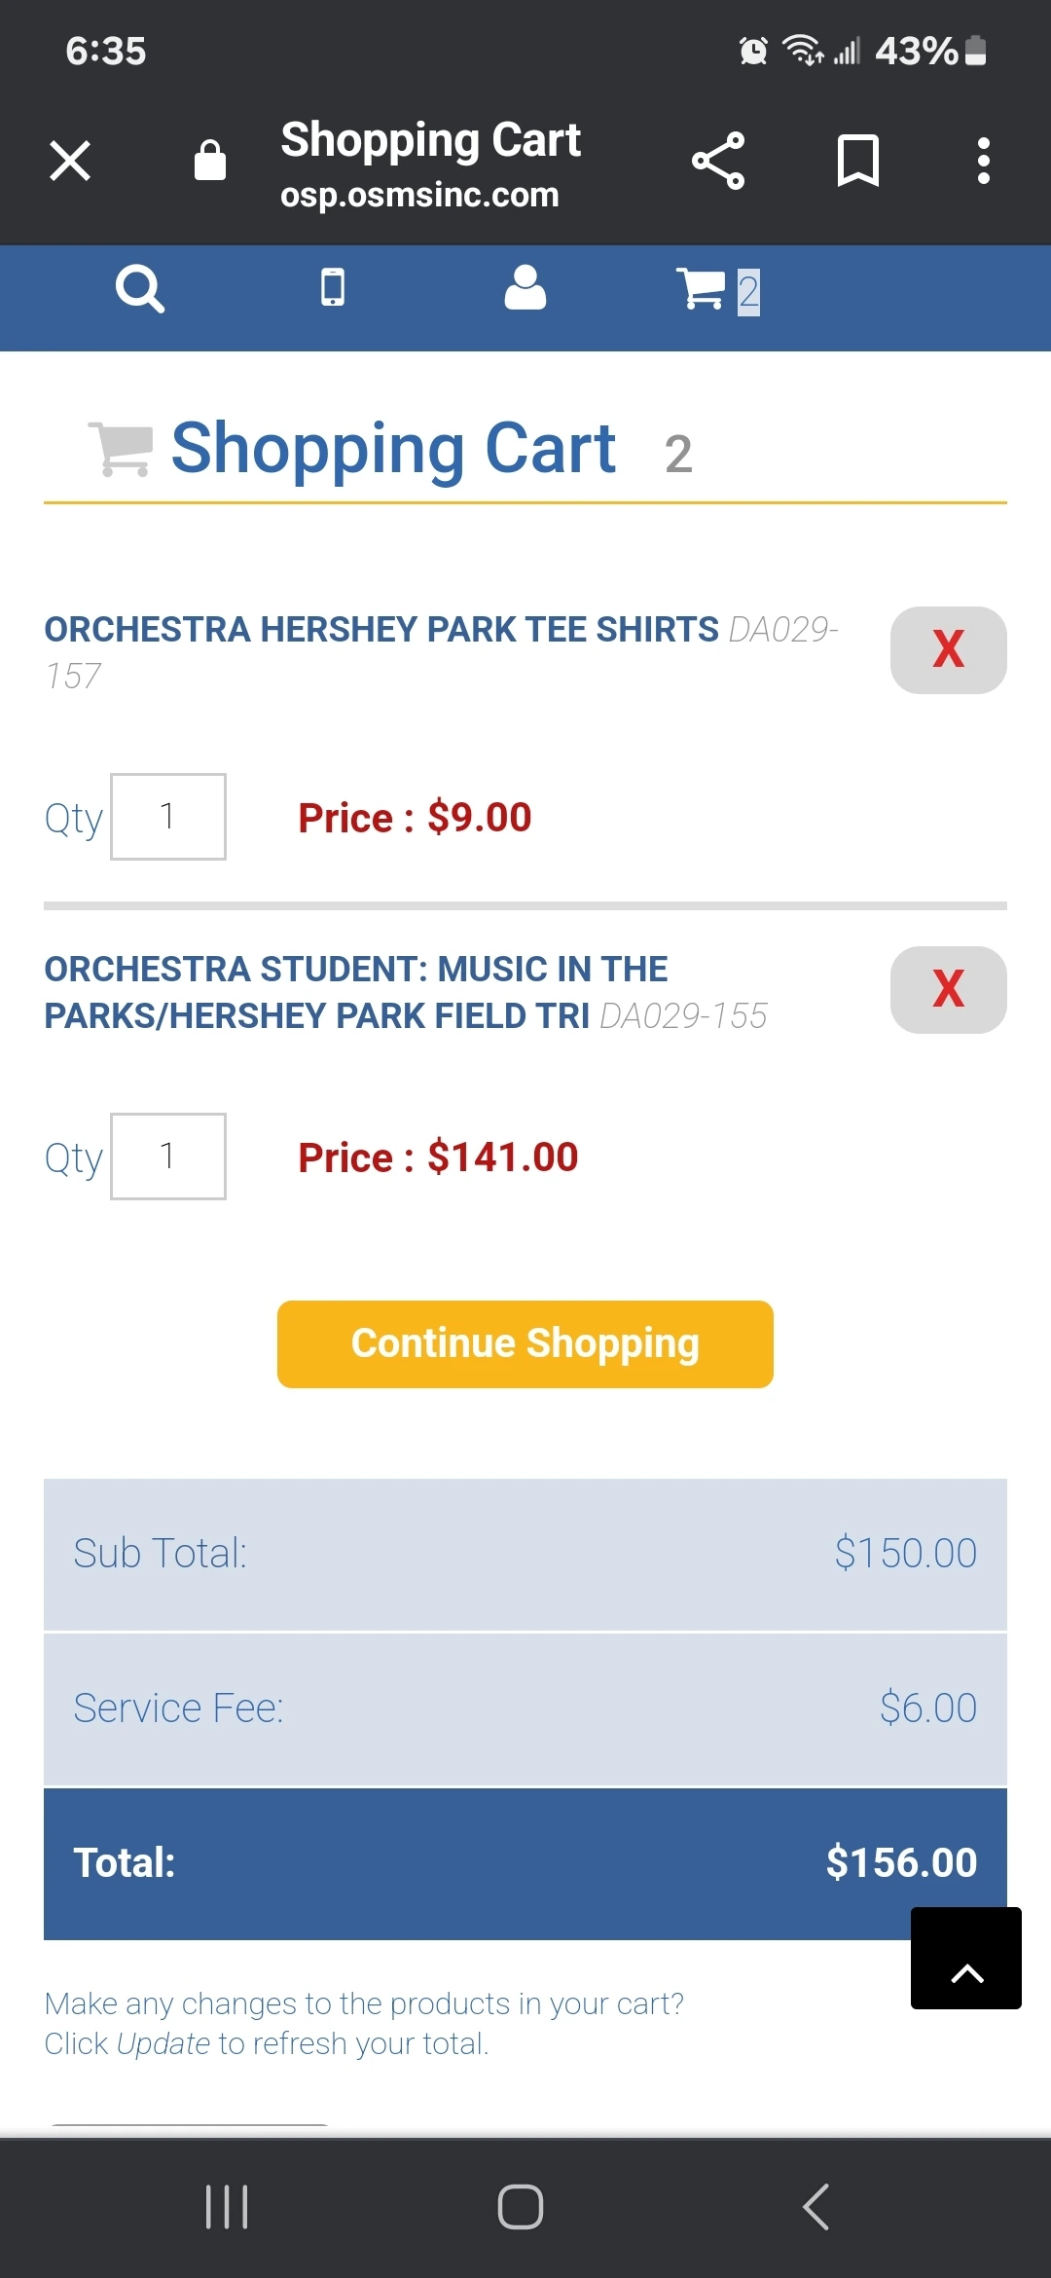Open the user account icon
The width and height of the screenshot is (1051, 2278).
pyautogui.click(x=525, y=288)
